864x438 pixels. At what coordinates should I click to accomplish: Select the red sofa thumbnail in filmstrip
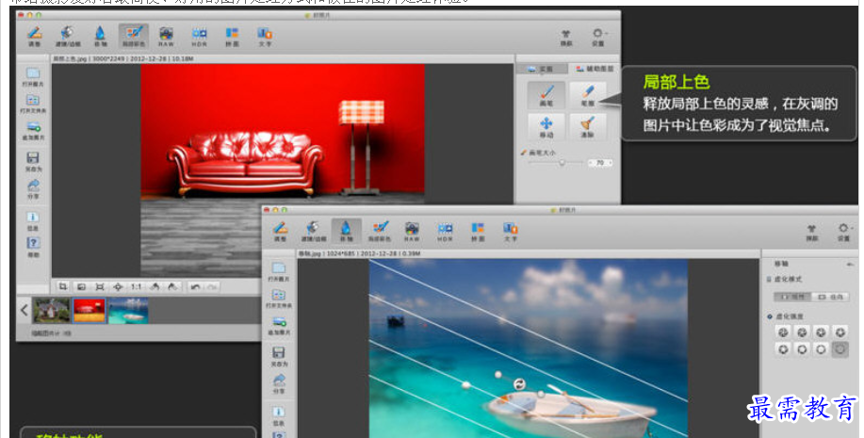[90, 311]
